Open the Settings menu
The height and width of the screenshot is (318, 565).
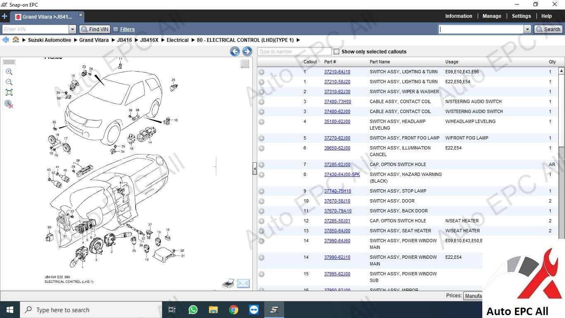pos(521,16)
